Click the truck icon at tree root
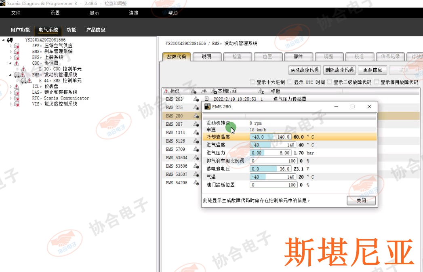 pyautogui.click(x=9, y=40)
